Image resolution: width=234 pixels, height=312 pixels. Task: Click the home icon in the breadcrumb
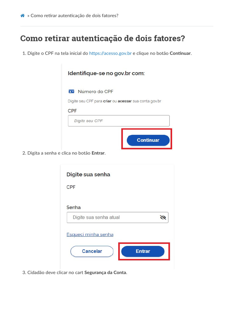point(23,16)
